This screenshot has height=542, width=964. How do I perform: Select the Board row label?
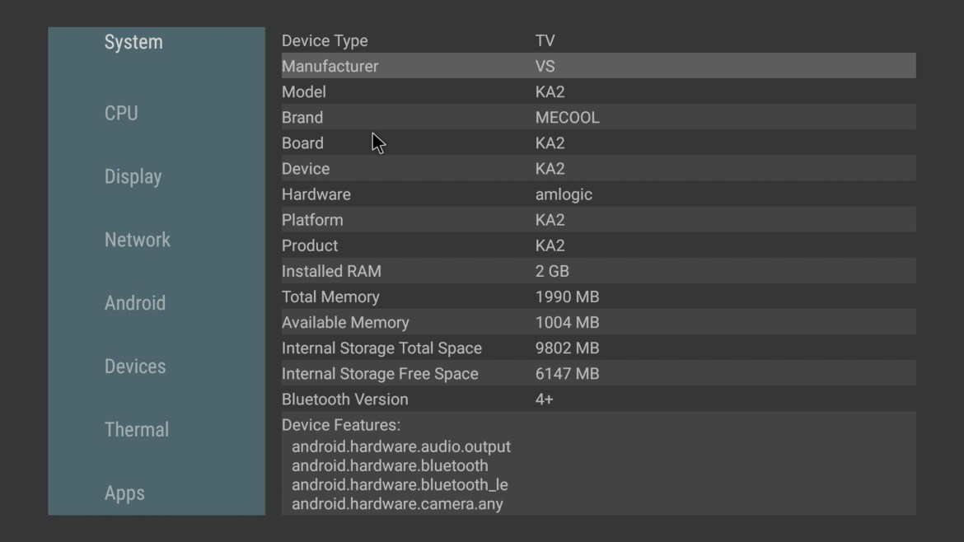302,143
